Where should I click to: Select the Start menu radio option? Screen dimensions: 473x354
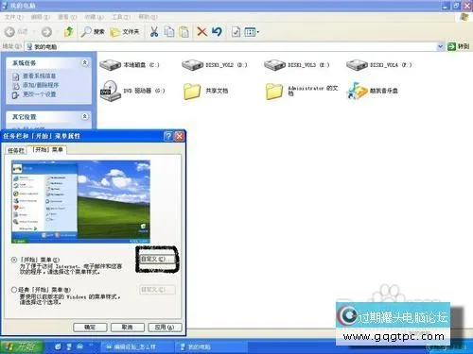[14, 260]
